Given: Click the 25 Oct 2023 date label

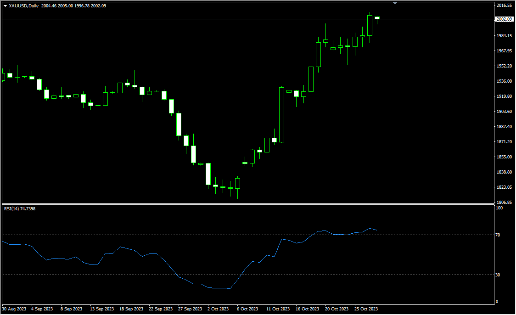Looking at the screenshot, I should click(367, 309).
